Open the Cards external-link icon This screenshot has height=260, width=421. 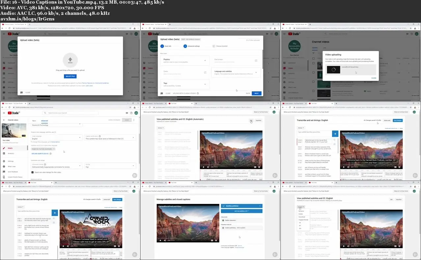tap(205, 72)
